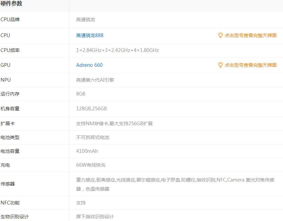Screen dimensions: 283x221
Task: Select the 运行内存 label
Action: pyautogui.click(x=10, y=94)
